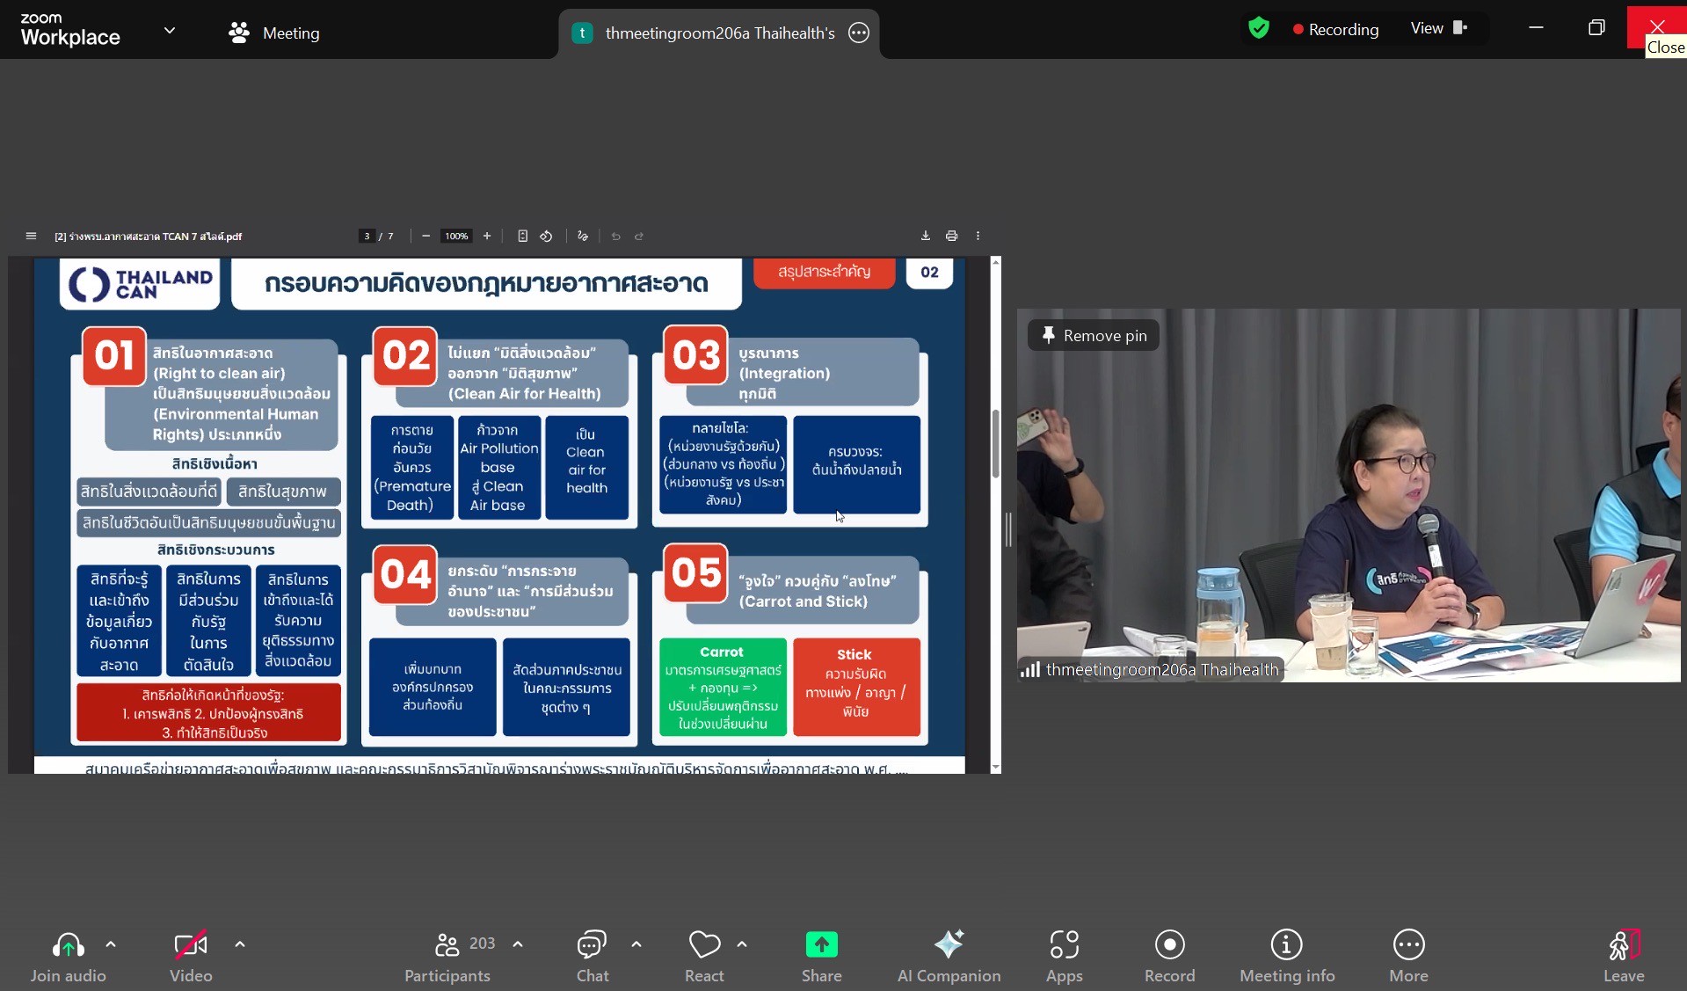Click the More options icon
Viewport: 1687px width, 991px height.
(1408, 945)
